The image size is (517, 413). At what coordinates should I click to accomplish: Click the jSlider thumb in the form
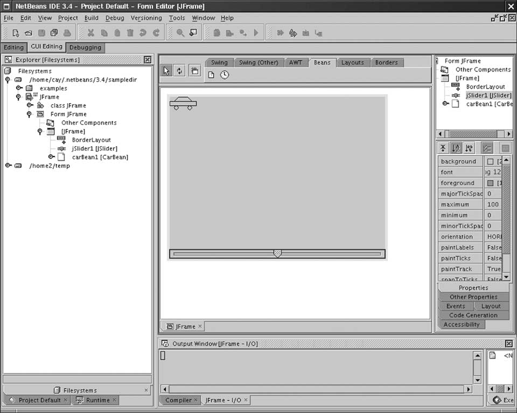pyautogui.click(x=278, y=253)
